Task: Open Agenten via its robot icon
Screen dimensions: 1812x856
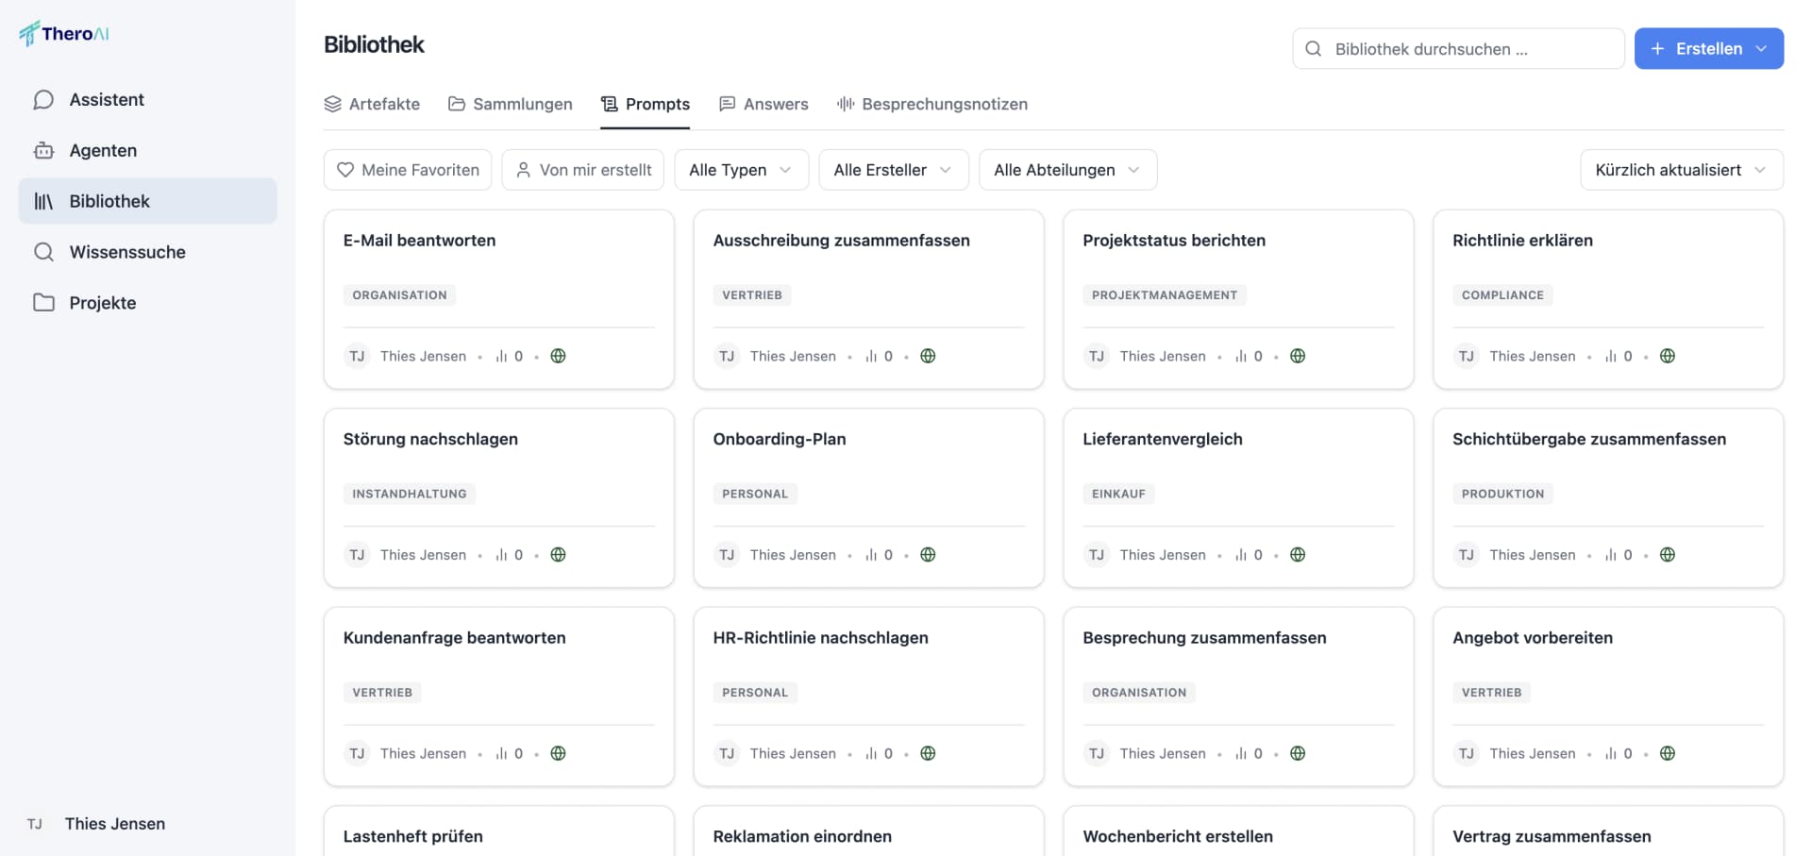Action: pos(43,150)
